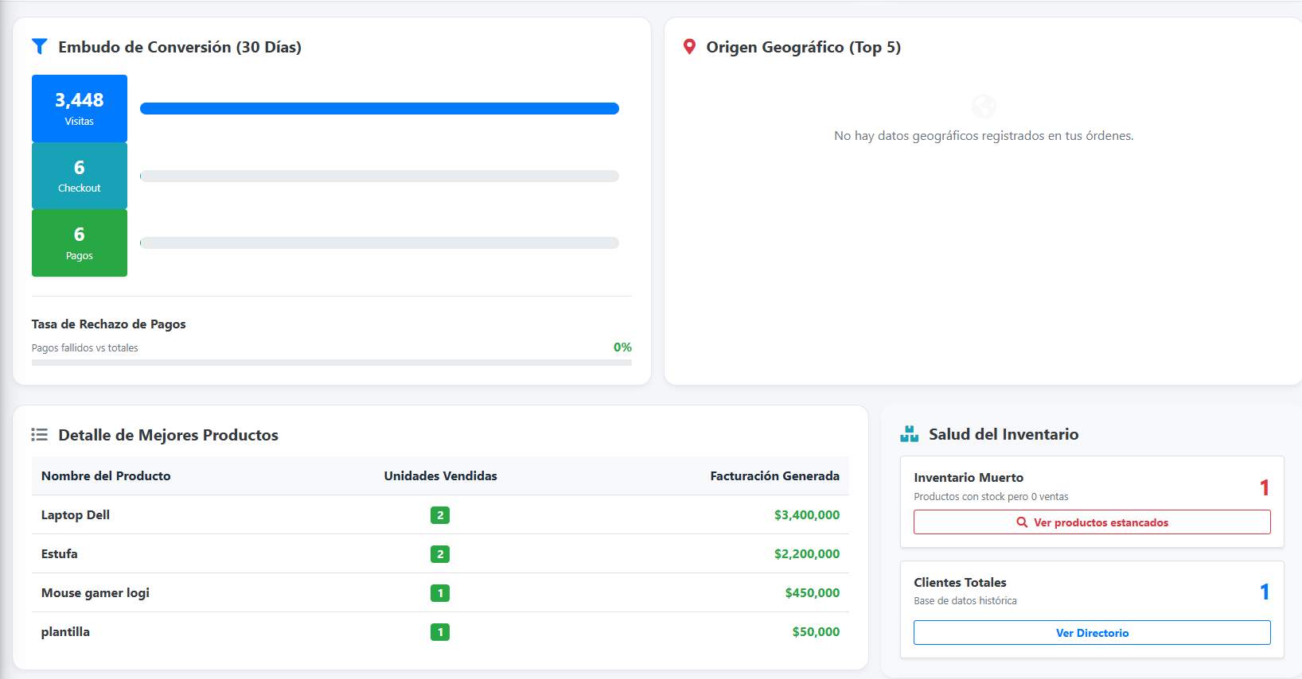Click the list icon beside Detalle de Mejores Productos
Image resolution: width=1302 pixels, height=679 pixels.
(x=39, y=435)
